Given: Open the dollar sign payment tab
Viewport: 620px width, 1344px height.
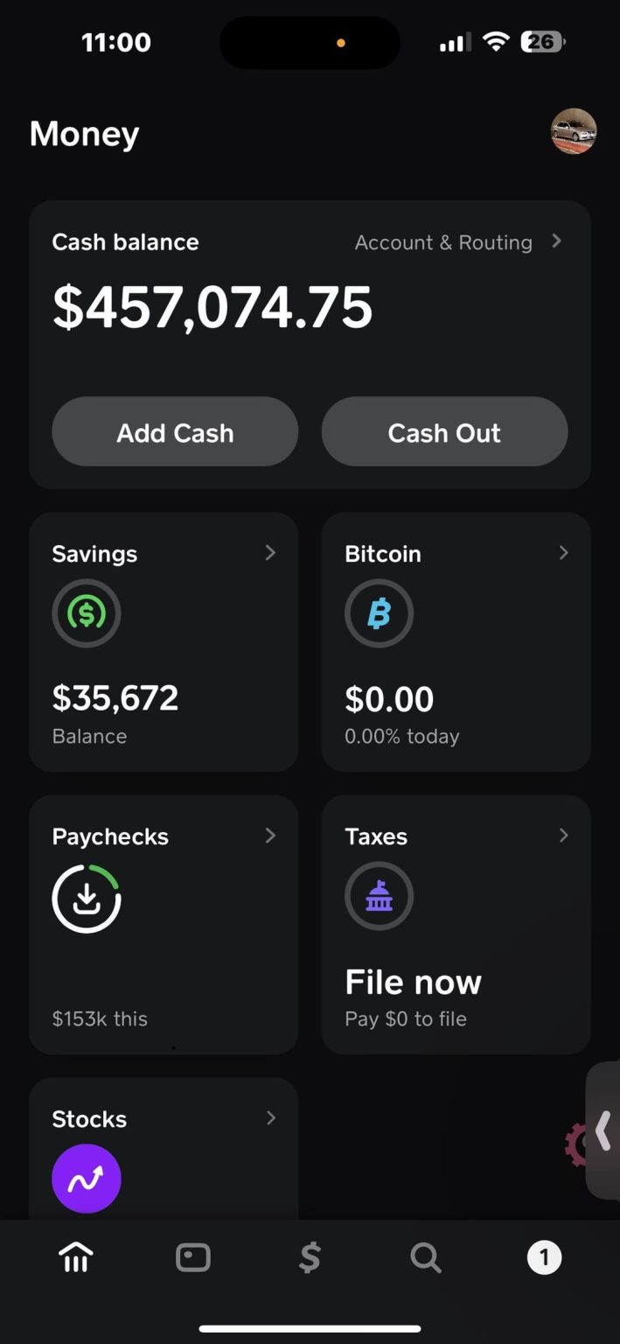Looking at the screenshot, I should click(x=310, y=1258).
